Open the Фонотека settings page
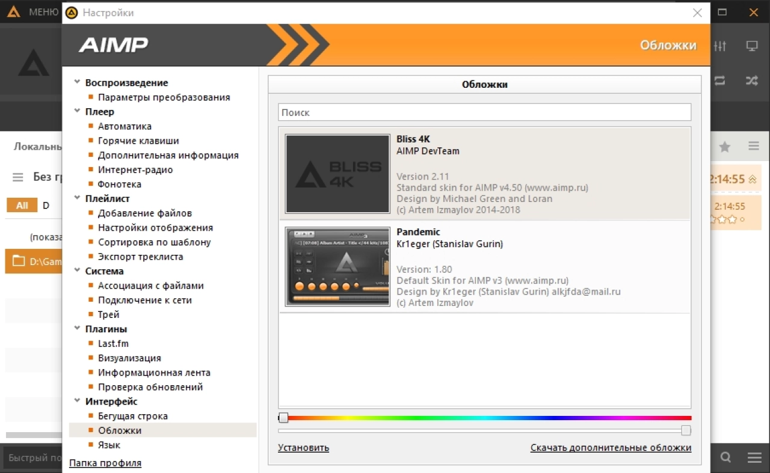This screenshot has width=770, height=473. point(120,185)
